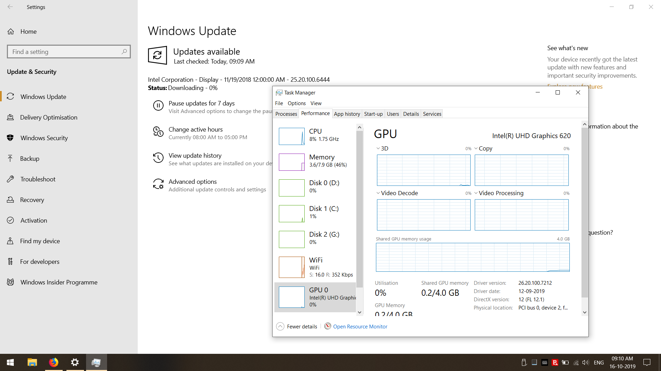This screenshot has width=661, height=371.
Task: Switch to the Details tab
Action: pyautogui.click(x=411, y=114)
